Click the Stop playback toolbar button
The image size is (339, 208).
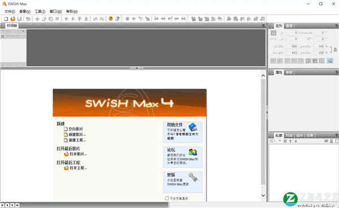coord(127,19)
